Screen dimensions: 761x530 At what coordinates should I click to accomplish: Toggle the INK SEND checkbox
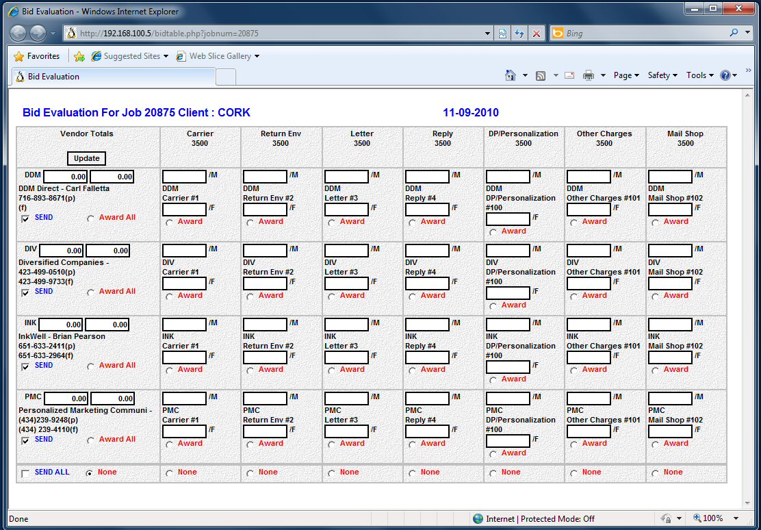(25, 367)
